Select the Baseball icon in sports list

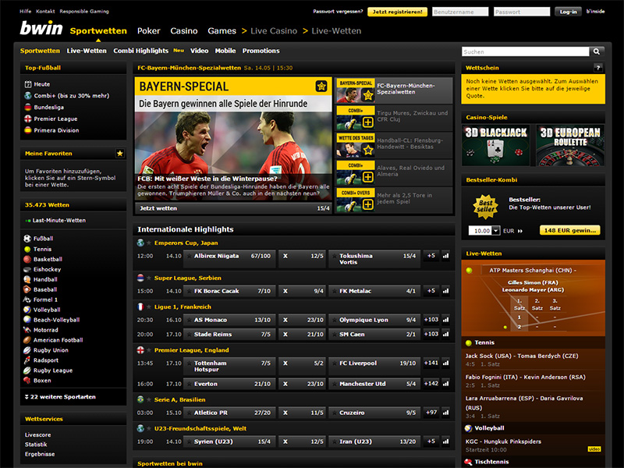[x=27, y=289]
